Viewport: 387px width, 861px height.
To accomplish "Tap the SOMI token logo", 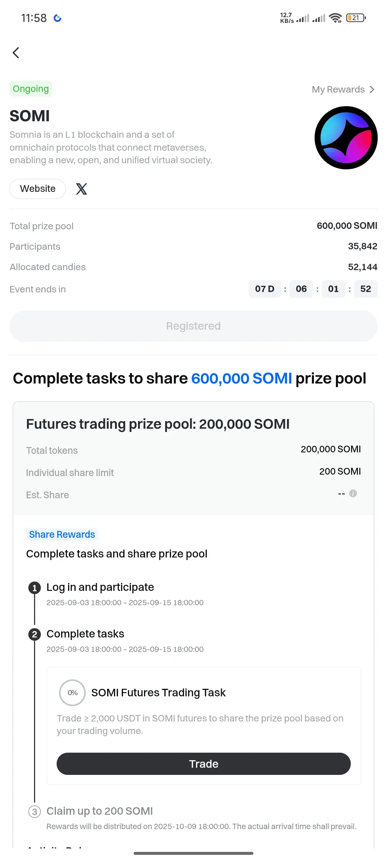I will pyautogui.click(x=346, y=138).
